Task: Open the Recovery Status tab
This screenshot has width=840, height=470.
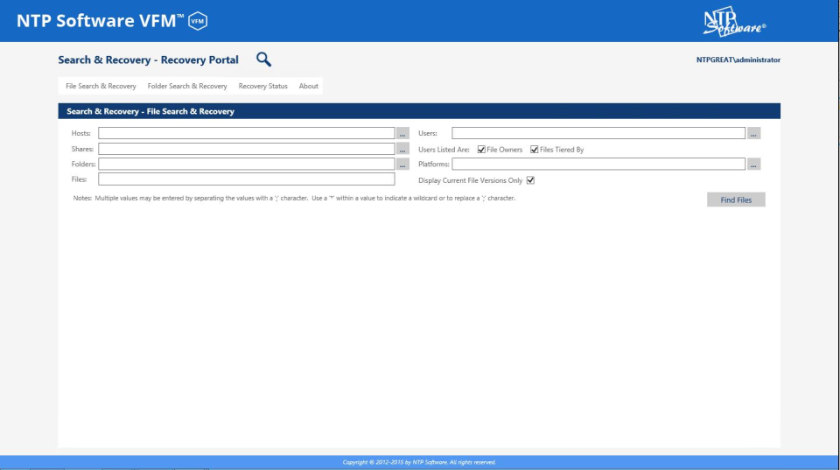Action: [x=262, y=87]
